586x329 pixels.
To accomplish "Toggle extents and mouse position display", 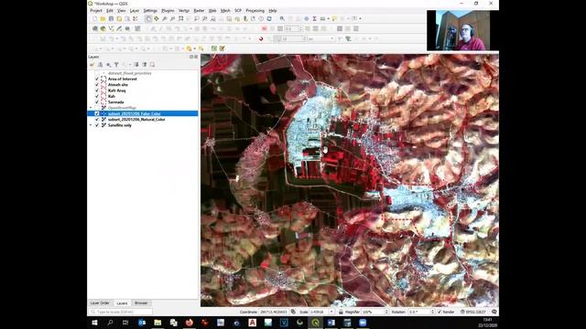I will click(293, 312).
